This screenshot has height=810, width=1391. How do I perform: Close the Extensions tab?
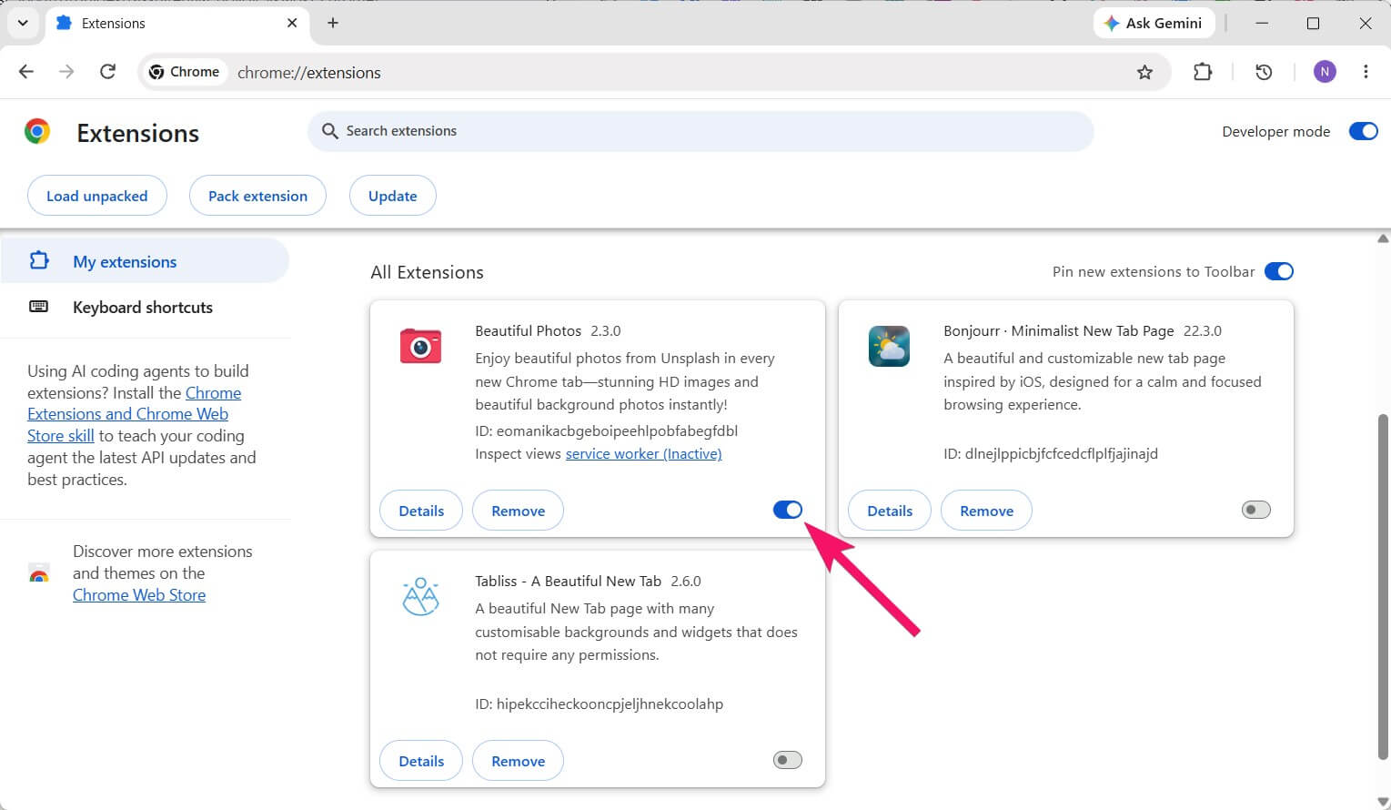[292, 24]
